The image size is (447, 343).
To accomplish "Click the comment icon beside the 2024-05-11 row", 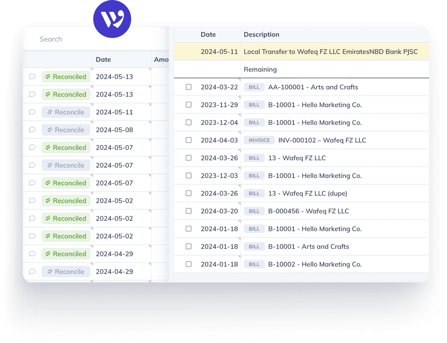I will 32,112.
